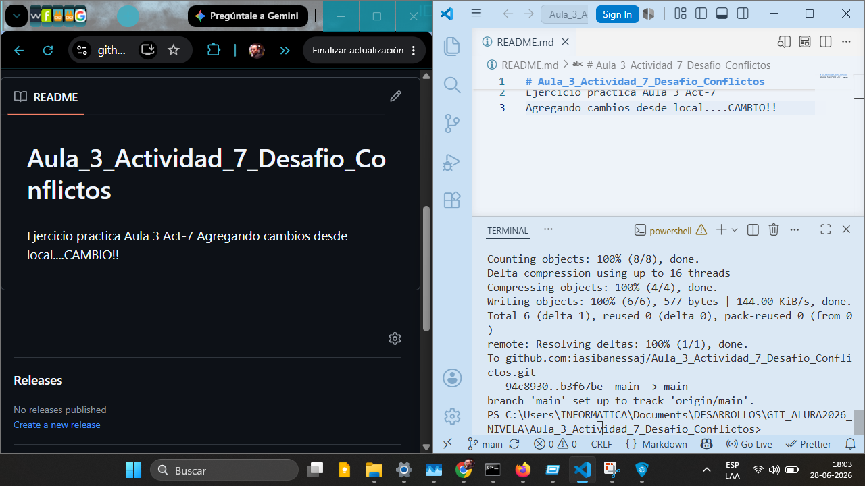Viewport: 865px width, 486px height.
Task: Edit the README with the pencil icon
Action: click(x=396, y=97)
